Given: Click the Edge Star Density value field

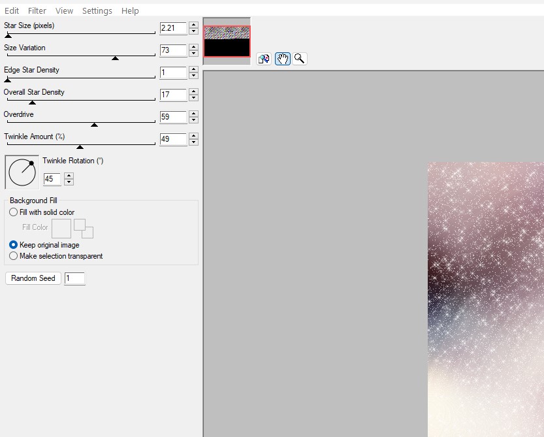Looking at the screenshot, I should coord(173,73).
